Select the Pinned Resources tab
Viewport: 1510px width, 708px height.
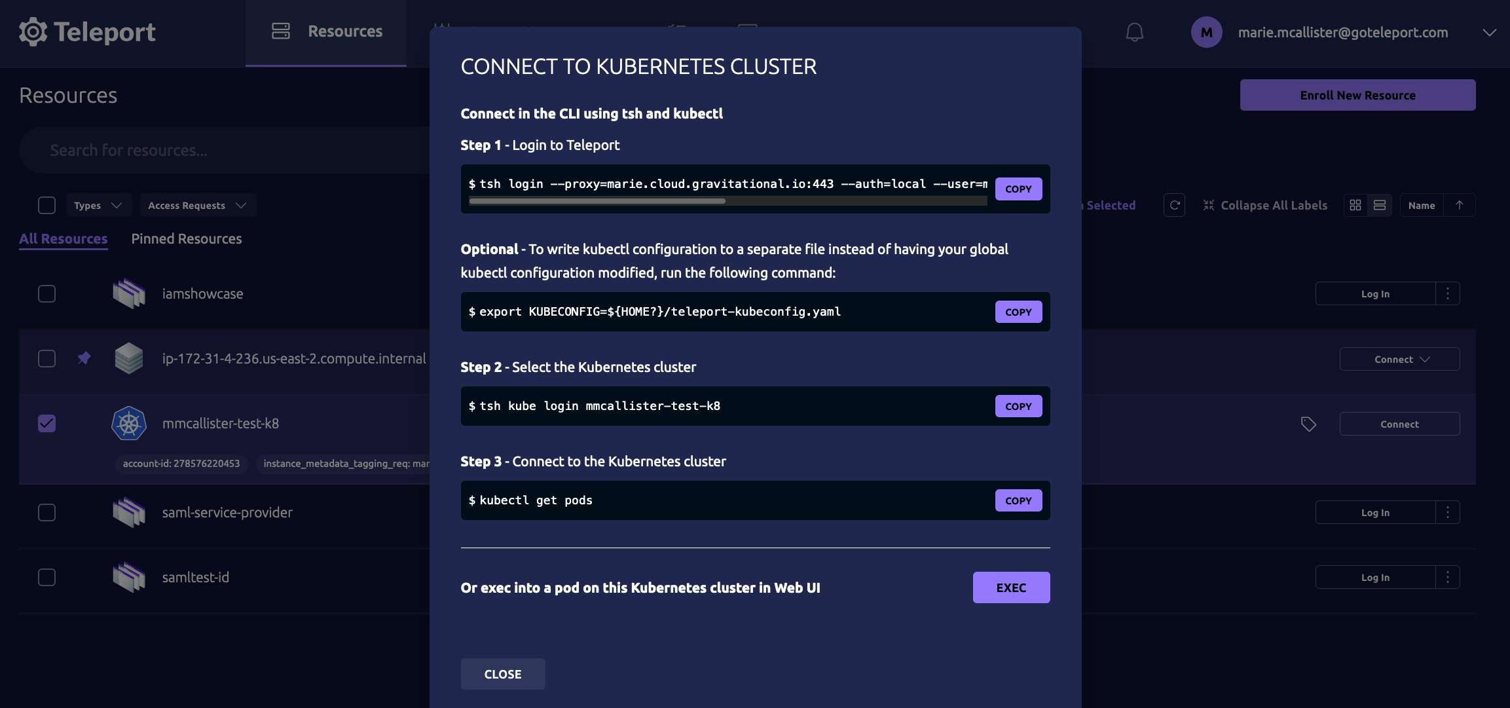(x=186, y=239)
